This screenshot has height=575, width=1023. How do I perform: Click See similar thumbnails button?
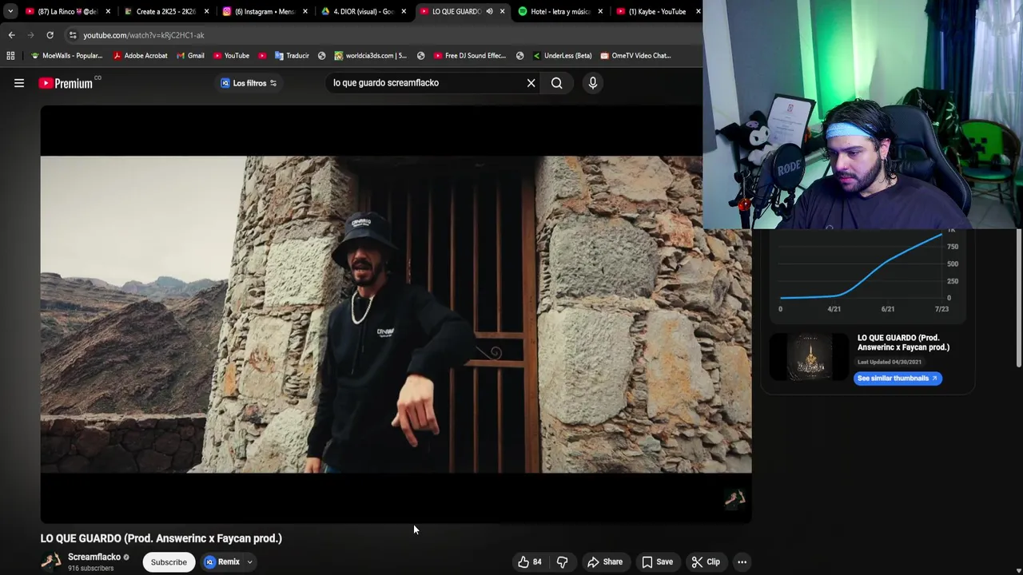pos(898,379)
